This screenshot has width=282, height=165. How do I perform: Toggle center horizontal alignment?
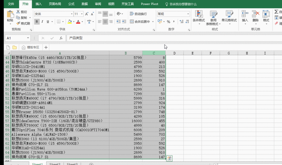[x=105, y=21]
